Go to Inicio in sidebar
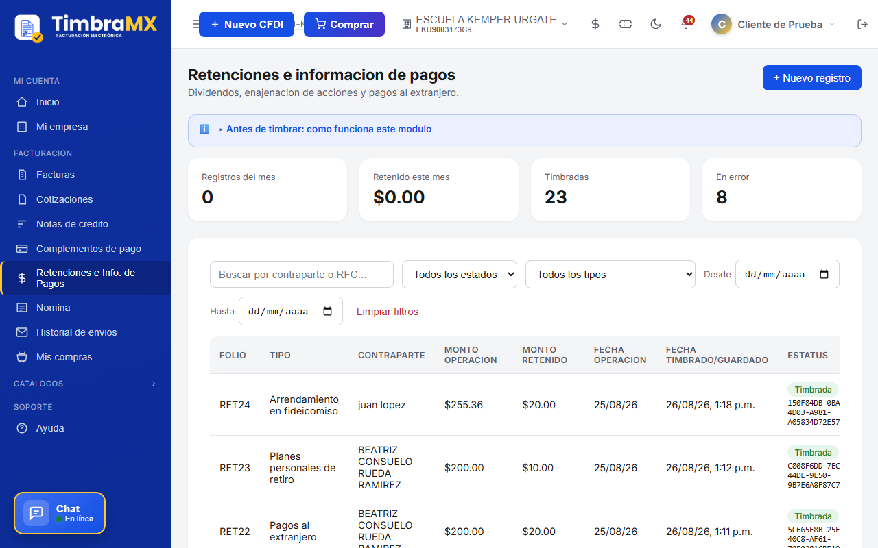The height and width of the screenshot is (548, 878). (86, 102)
